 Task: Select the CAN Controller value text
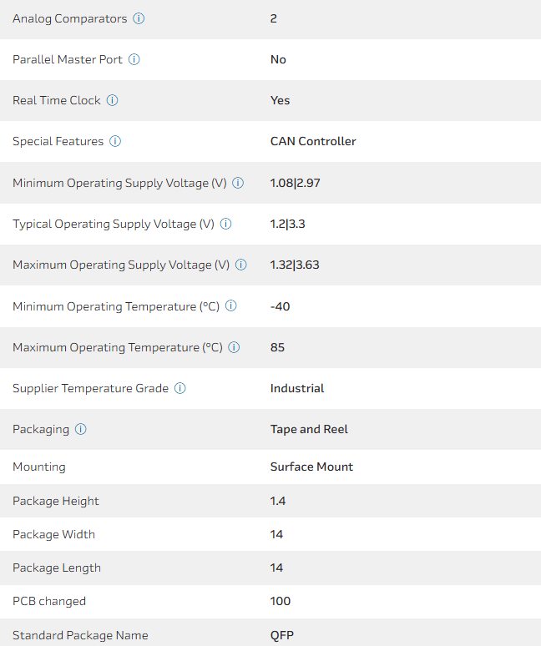click(x=313, y=141)
